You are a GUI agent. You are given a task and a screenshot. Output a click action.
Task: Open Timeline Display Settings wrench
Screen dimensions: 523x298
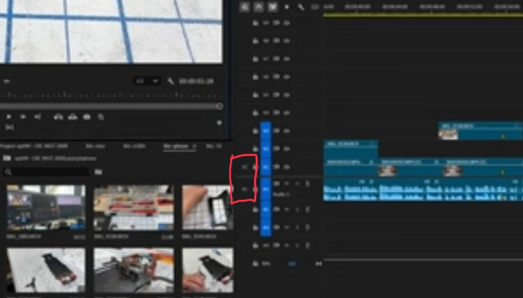[x=301, y=7]
